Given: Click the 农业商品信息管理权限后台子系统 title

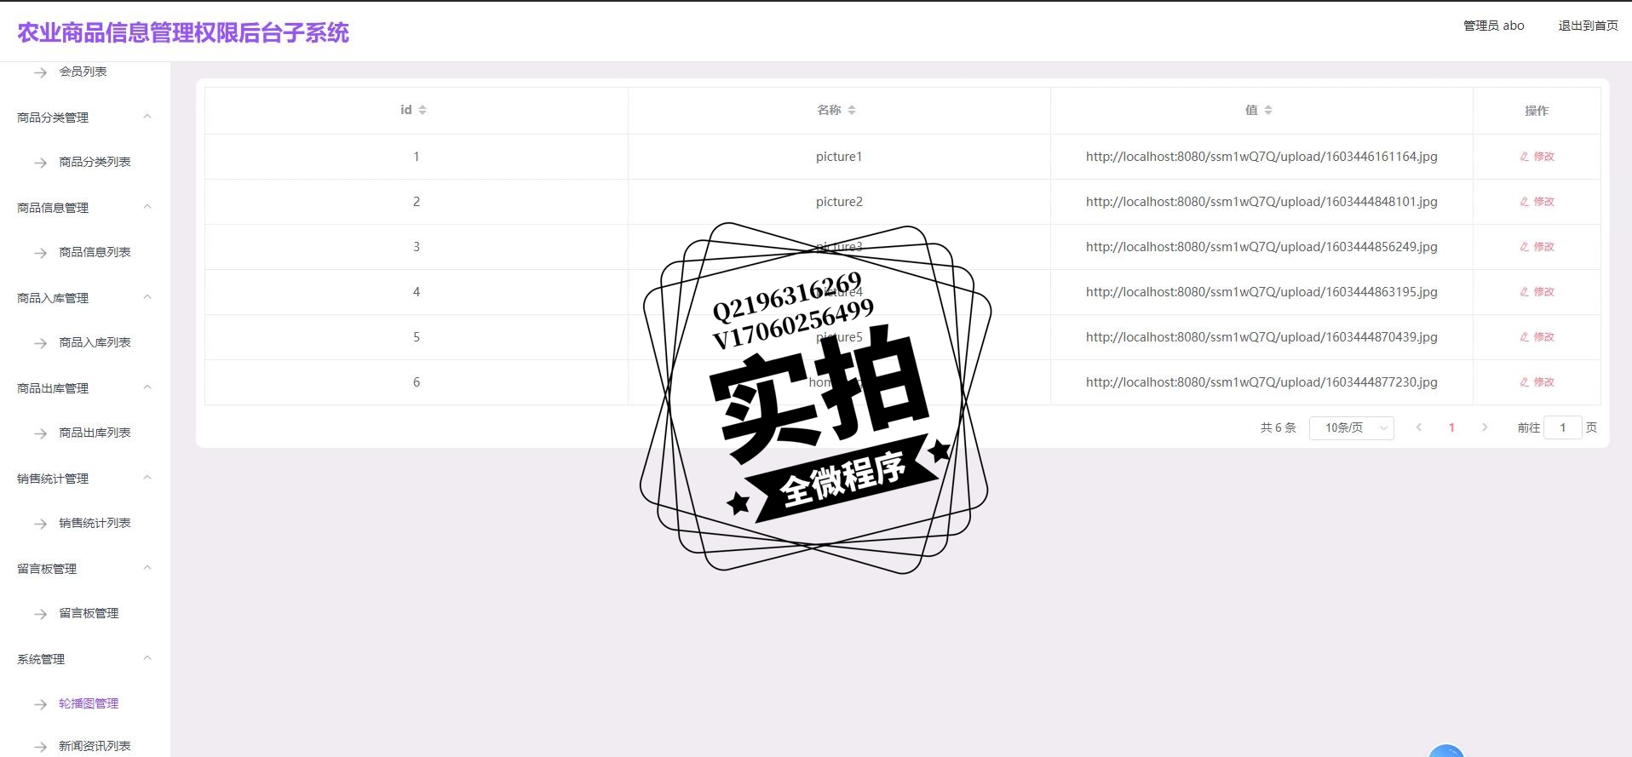Looking at the screenshot, I should [x=183, y=32].
